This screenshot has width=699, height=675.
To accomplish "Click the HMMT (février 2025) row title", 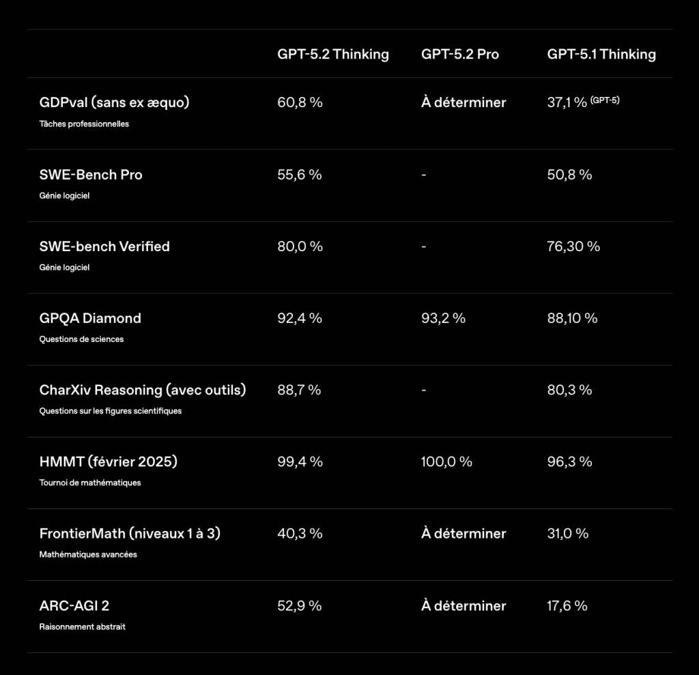I will click(109, 461).
